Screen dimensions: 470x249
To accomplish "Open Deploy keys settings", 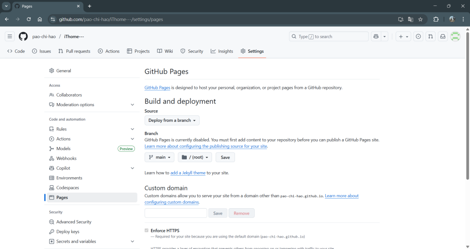I will pos(92,232).
